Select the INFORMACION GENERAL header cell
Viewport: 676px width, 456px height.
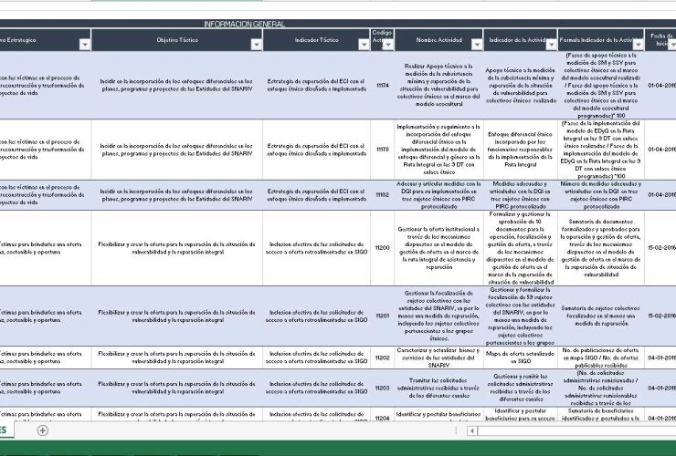click(x=245, y=24)
